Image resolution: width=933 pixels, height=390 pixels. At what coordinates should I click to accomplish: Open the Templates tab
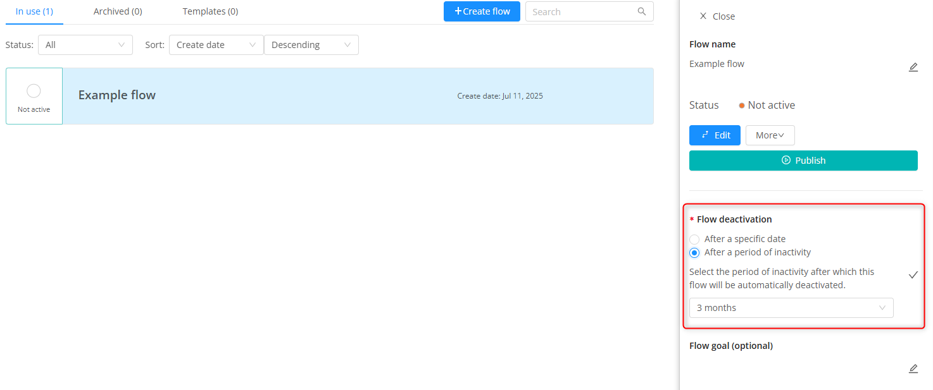point(210,11)
